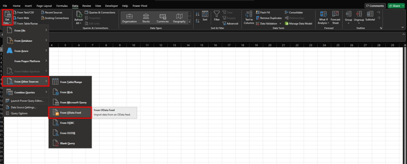Choose From Table/Range in submenu

pos(70,82)
